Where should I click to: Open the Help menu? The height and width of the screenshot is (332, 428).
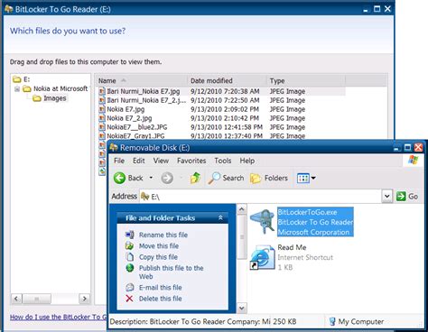[x=247, y=161]
